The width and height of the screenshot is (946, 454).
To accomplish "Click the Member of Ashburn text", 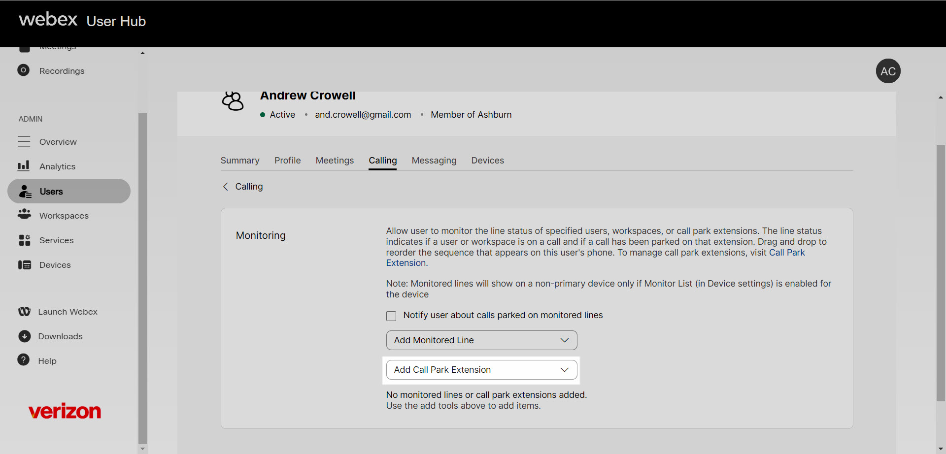I will [x=471, y=115].
